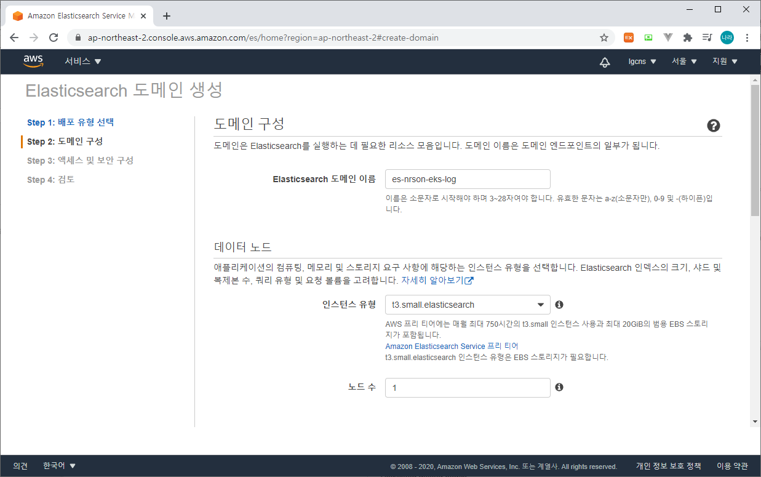Click the 도메인 구성 heading
The width and height of the screenshot is (761, 477).
(249, 123)
